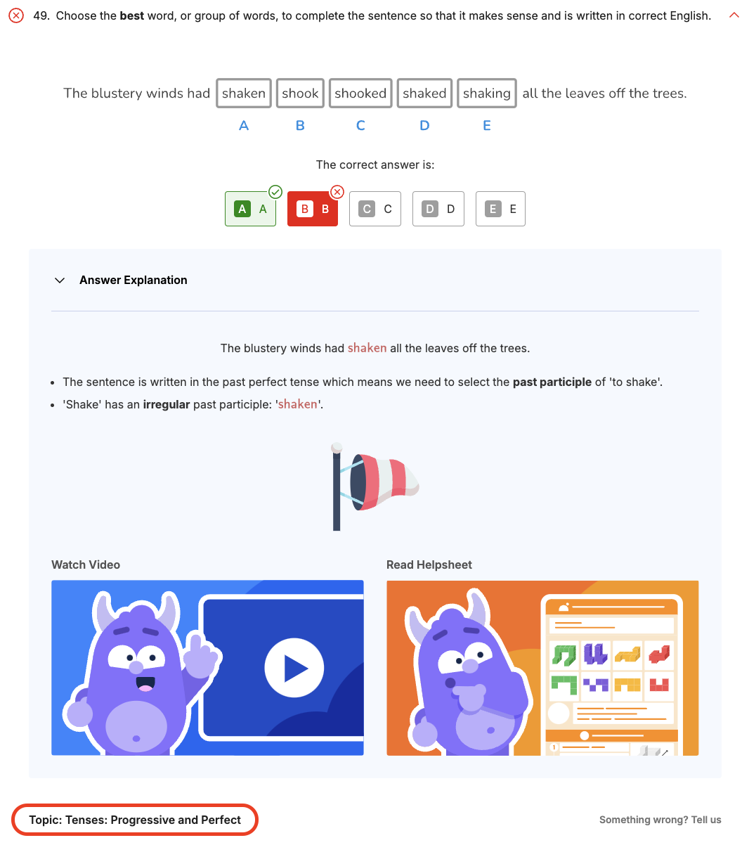This screenshot has height=845, width=749.
Task: Open the Read Helpsheet thumbnail
Action: coord(542,668)
